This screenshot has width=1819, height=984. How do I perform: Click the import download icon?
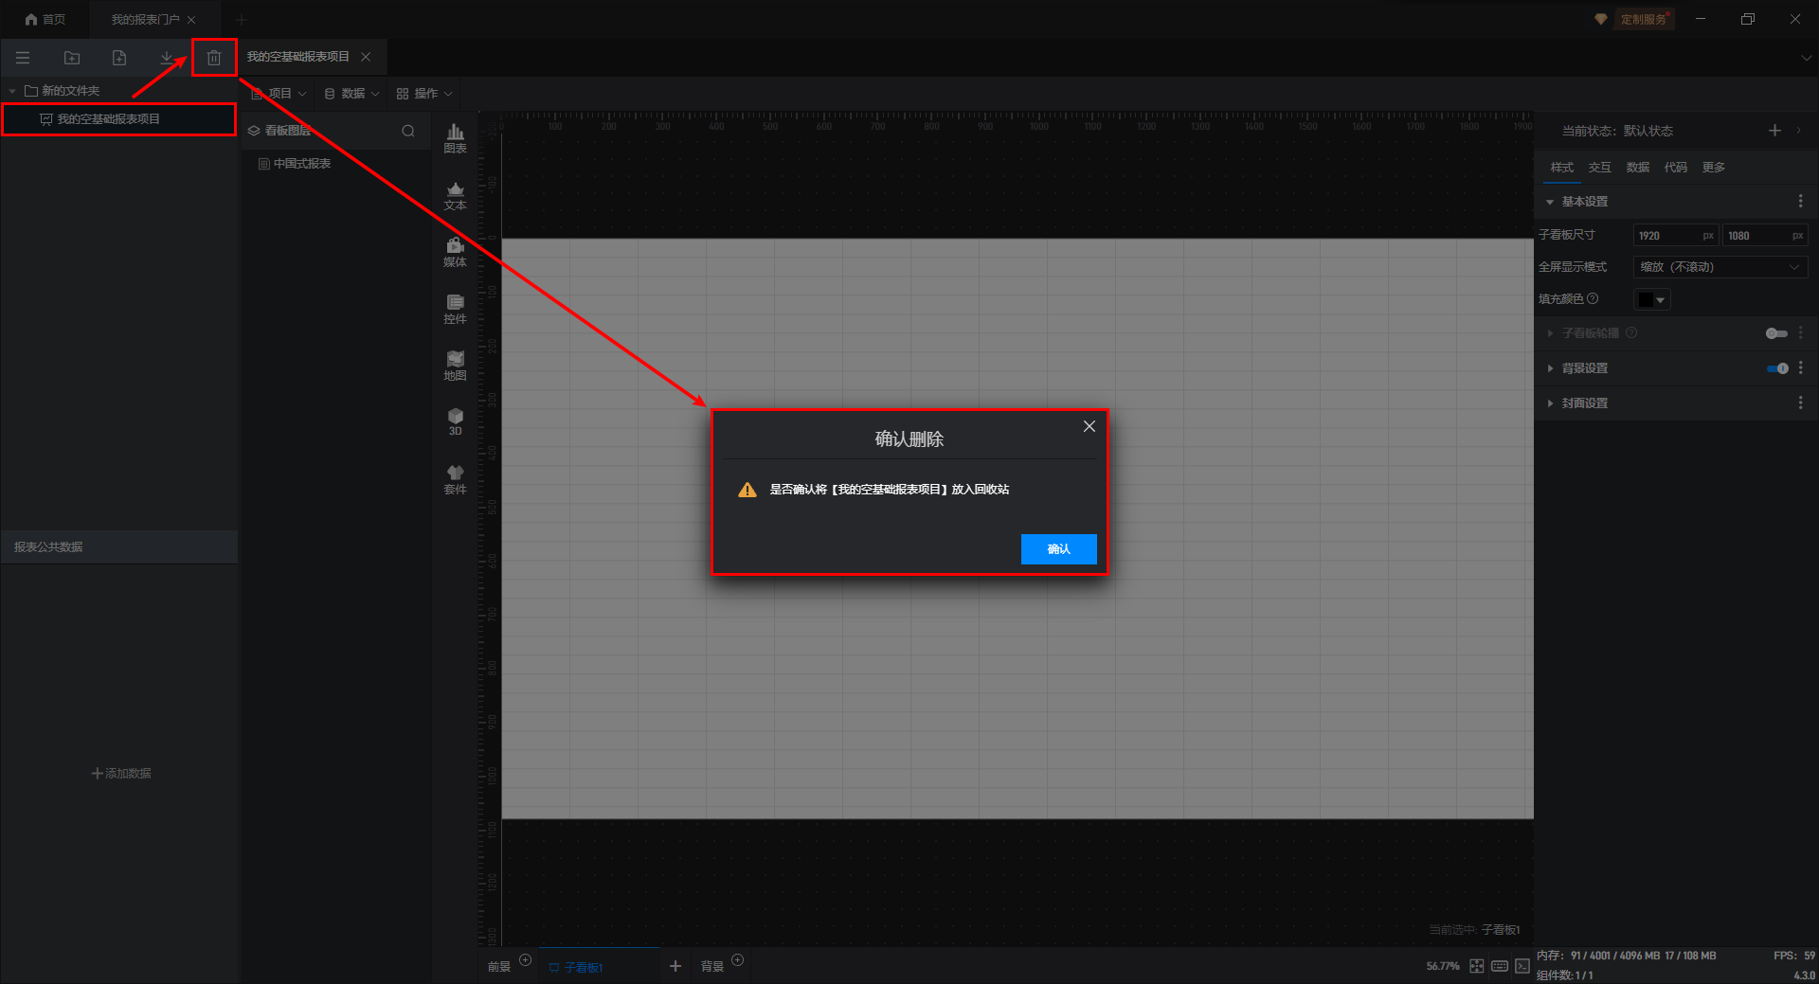[167, 58]
